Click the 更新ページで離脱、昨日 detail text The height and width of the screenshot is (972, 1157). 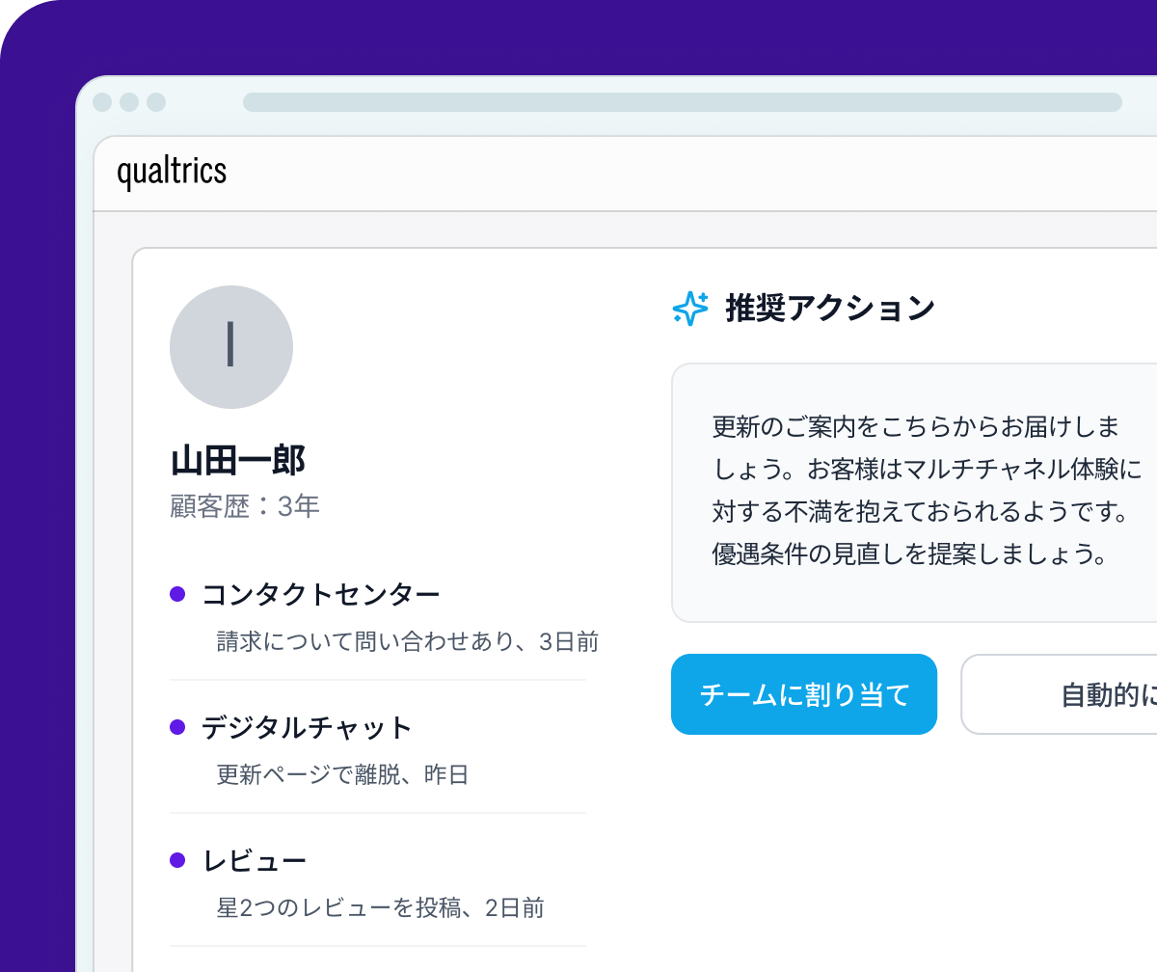342,774
